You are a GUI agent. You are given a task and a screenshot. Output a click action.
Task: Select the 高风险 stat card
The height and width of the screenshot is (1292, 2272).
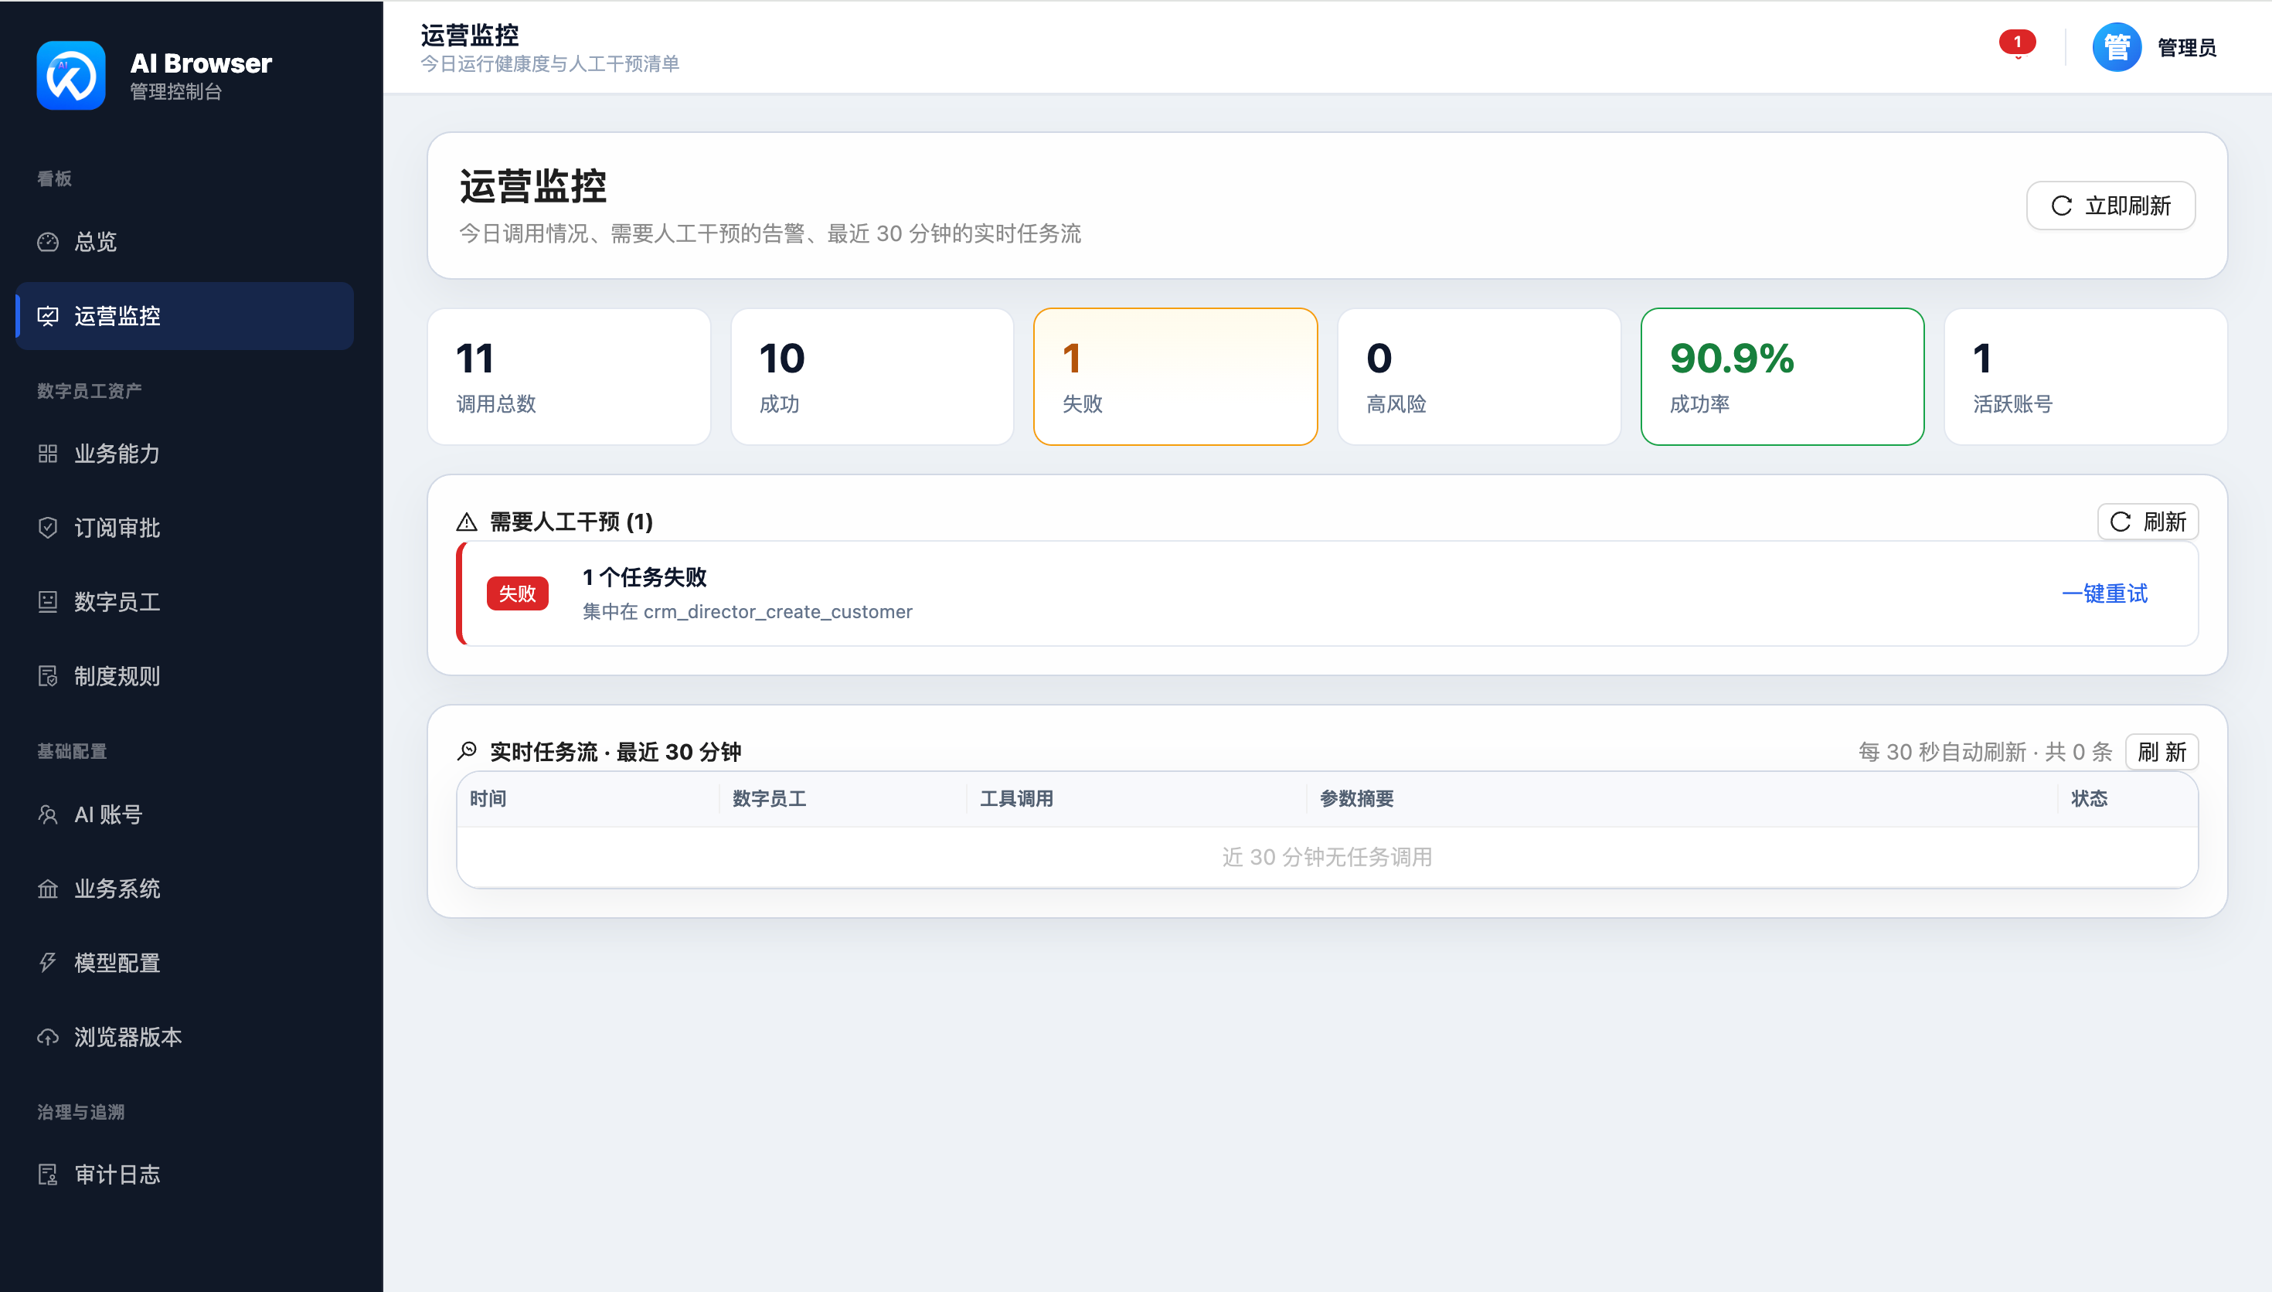click(1479, 376)
